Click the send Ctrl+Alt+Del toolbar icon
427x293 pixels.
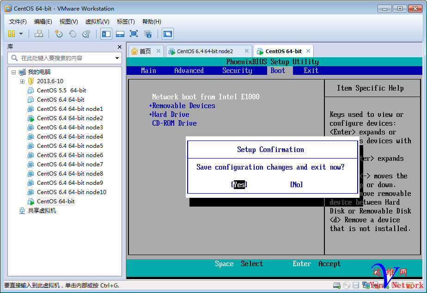click(39, 34)
